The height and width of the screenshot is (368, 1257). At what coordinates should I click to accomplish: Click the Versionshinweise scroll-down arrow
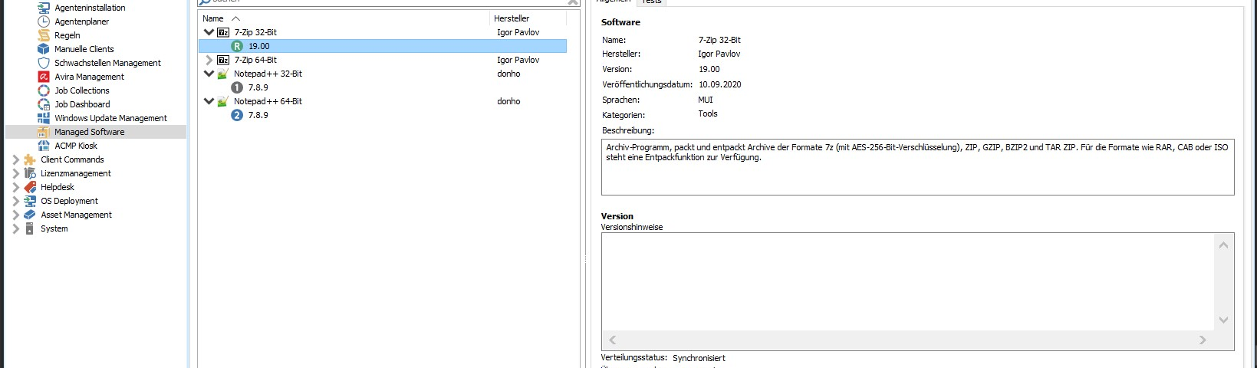[x=1223, y=320]
